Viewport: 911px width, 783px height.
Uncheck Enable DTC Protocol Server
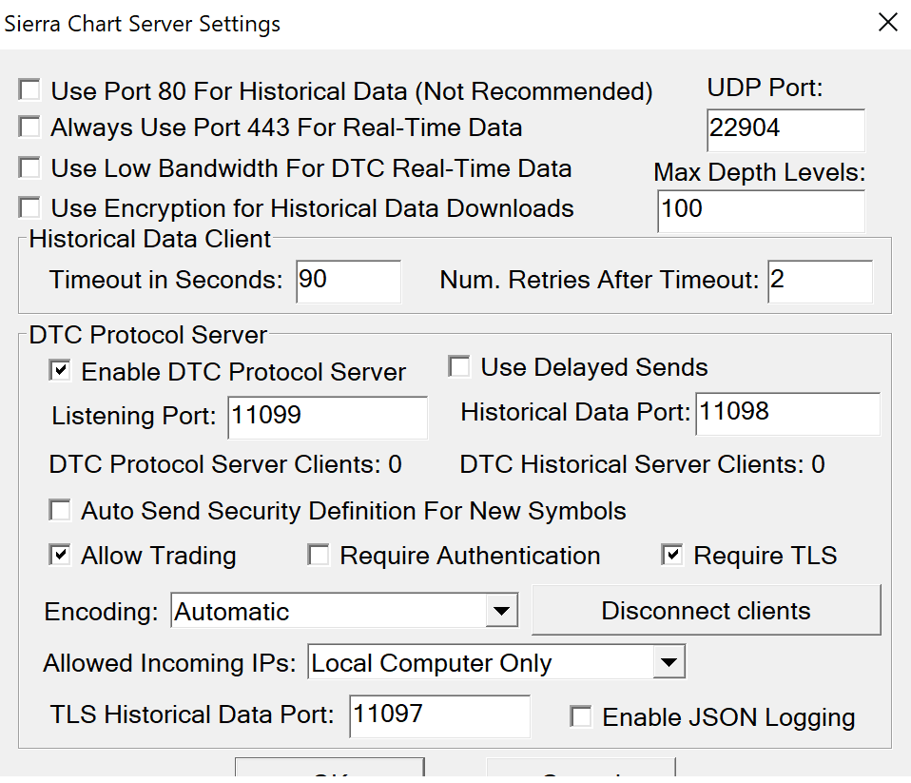[60, 371]
